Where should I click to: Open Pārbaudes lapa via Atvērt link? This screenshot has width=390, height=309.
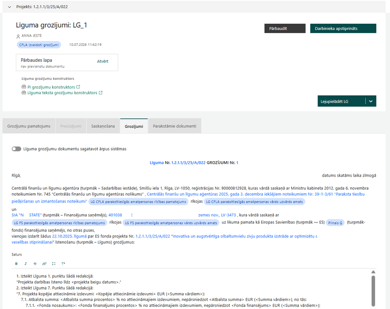click(x=102, y=61)
